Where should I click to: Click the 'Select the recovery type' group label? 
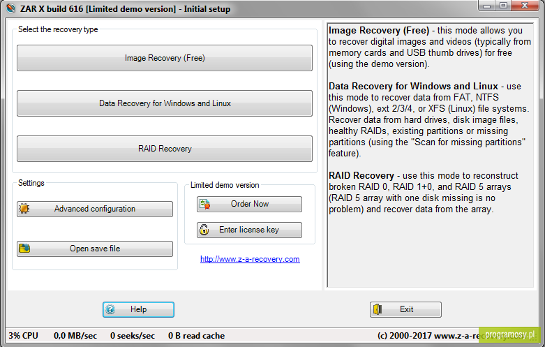coord(58,29)
